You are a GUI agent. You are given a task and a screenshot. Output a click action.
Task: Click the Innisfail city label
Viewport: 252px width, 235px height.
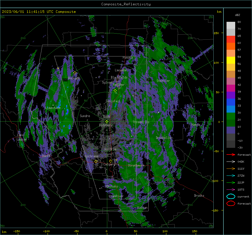coord(113,101)
